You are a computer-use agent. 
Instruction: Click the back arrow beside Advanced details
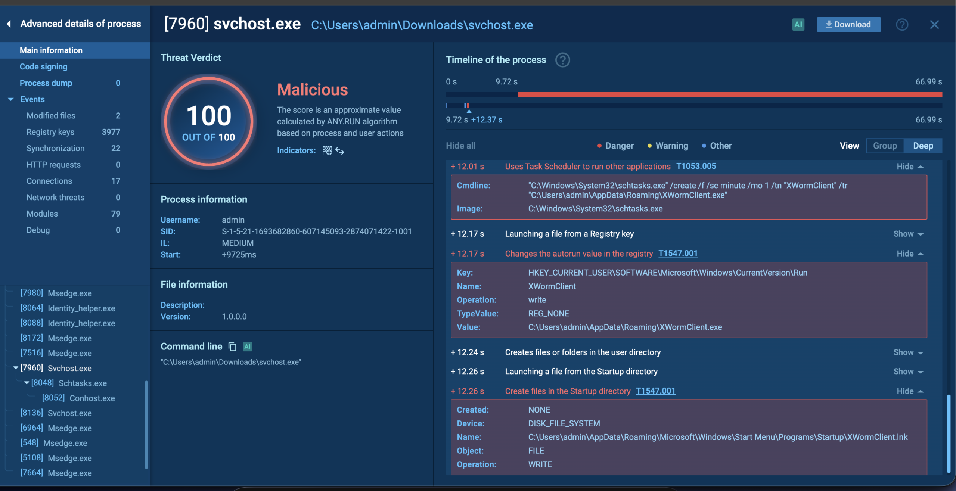(x=9, y=24)
